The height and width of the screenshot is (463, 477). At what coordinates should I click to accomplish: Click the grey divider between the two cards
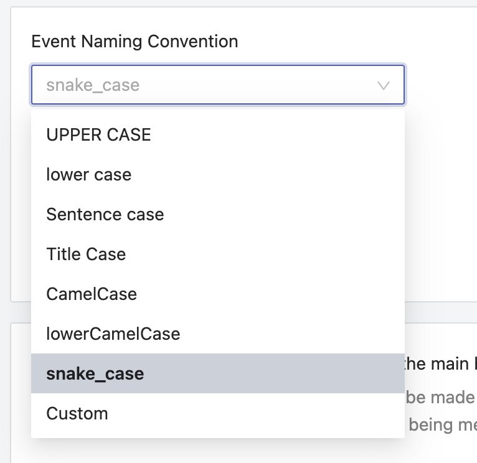pyautogui.click(x=439, y=312)
